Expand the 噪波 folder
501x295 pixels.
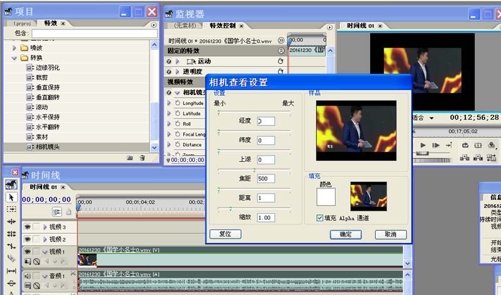14,48
